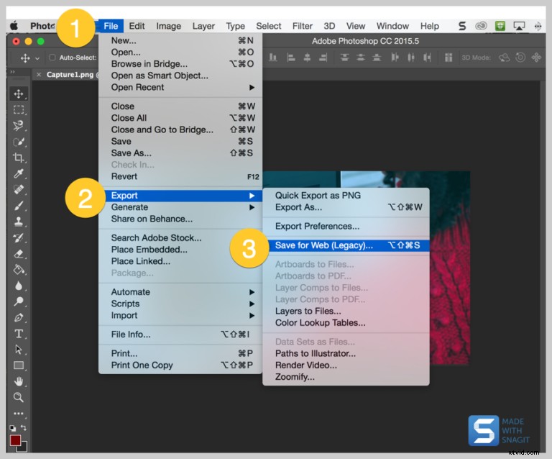552x459 pixels.
Task: Click the Auto-Align Layers icon in options bar
Action: click(448, 57)
